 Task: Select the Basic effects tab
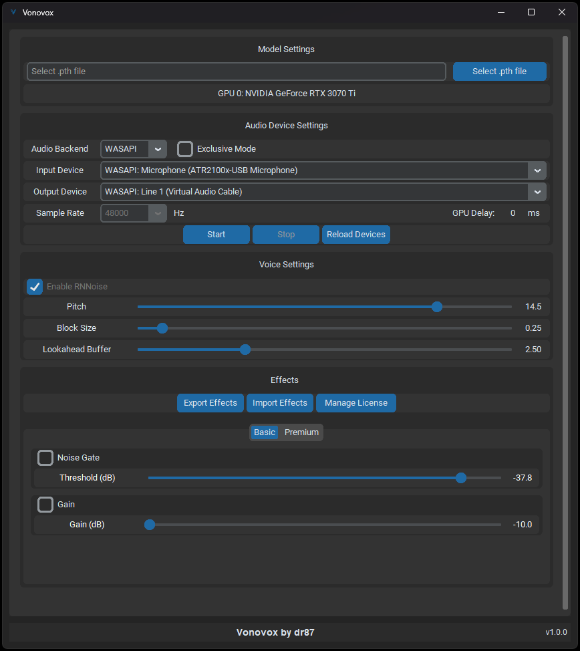click(265, 432)
